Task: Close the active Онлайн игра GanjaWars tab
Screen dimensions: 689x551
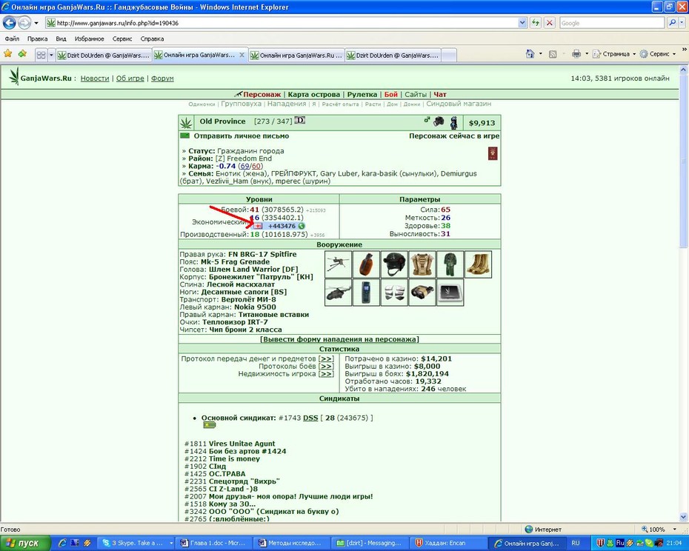Action: pos(242,55)
